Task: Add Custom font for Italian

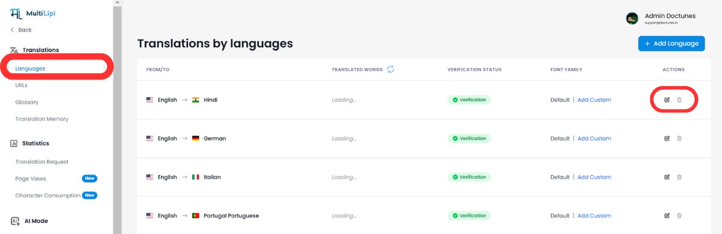Action: [594, 177]
